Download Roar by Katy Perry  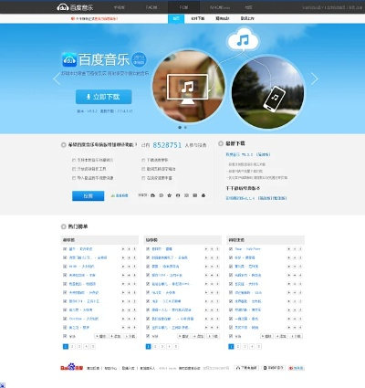(x=300, y=249)
